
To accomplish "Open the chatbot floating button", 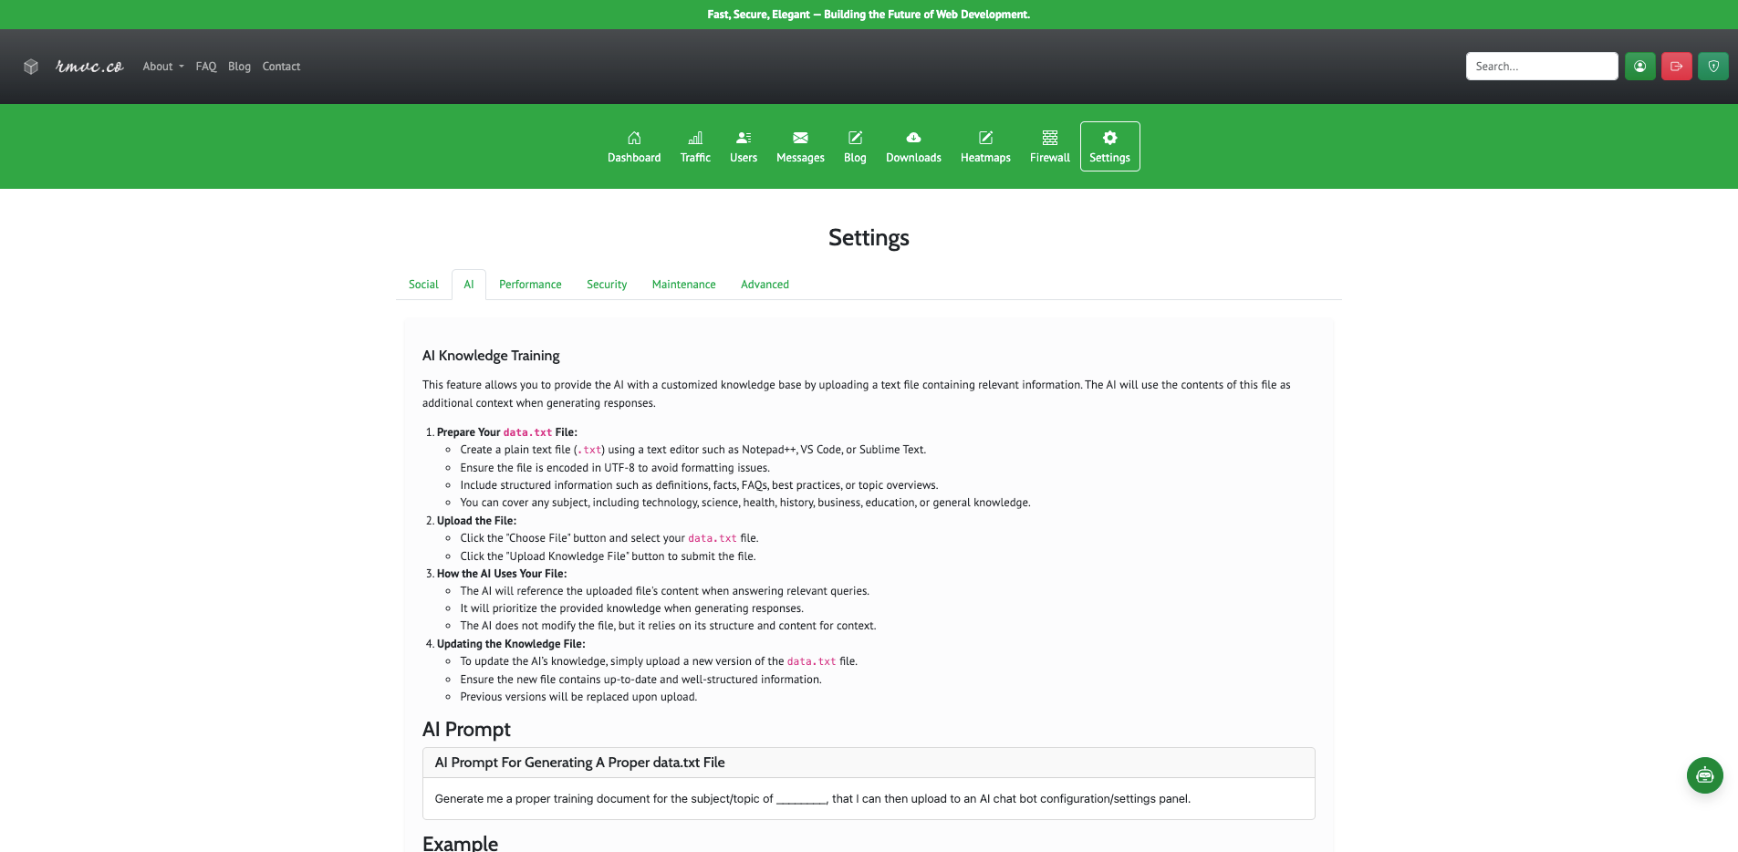I will tap(1704, 775).
